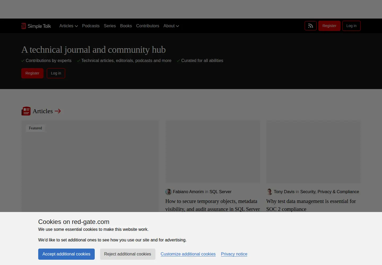Expand the Articles navigation dropdown
The image size is (382, 265).
tap(68, 26)
